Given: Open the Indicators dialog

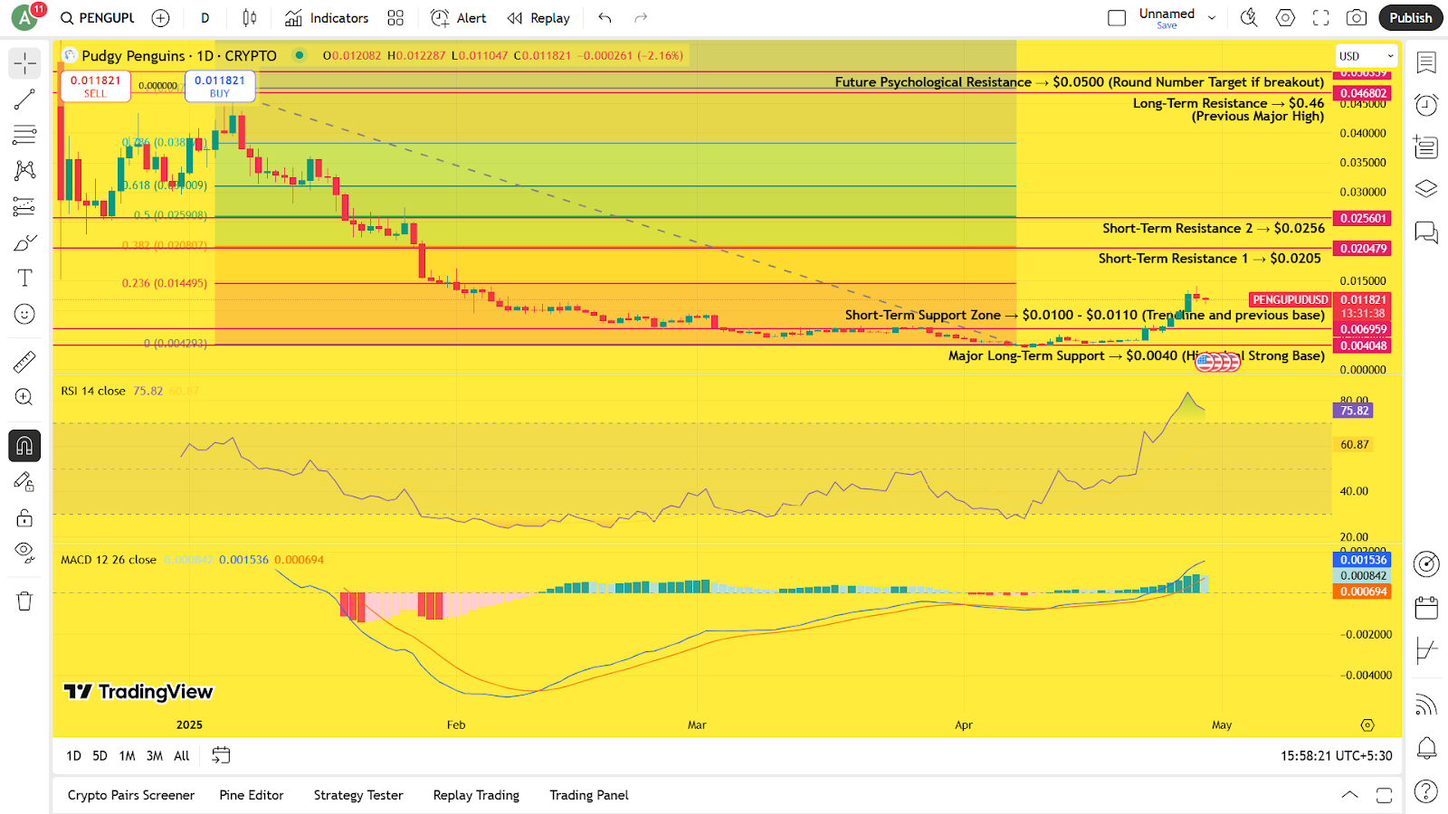Looking at the screenshot, I should (327, 18).
